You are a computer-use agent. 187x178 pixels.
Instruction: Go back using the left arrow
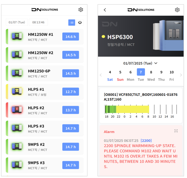coord(105,10)
